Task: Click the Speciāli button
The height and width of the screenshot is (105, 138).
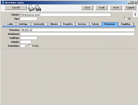Action: click(16, 8)
